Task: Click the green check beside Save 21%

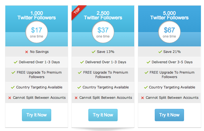Action: coord(160,52)
